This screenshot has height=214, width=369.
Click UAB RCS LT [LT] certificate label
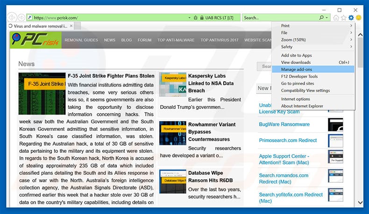219,18
